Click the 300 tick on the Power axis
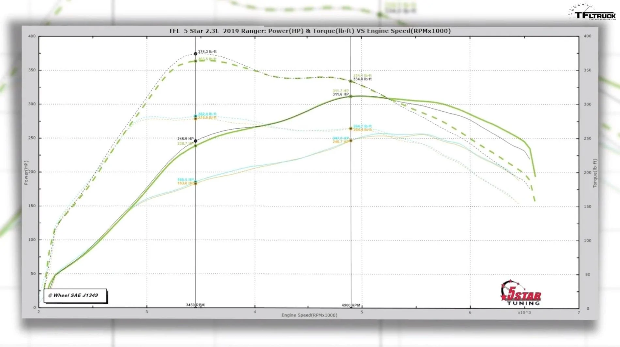Image resolution: width=620 pixels, height=347 pixels. pyautogui.click(x=32, y=104)
